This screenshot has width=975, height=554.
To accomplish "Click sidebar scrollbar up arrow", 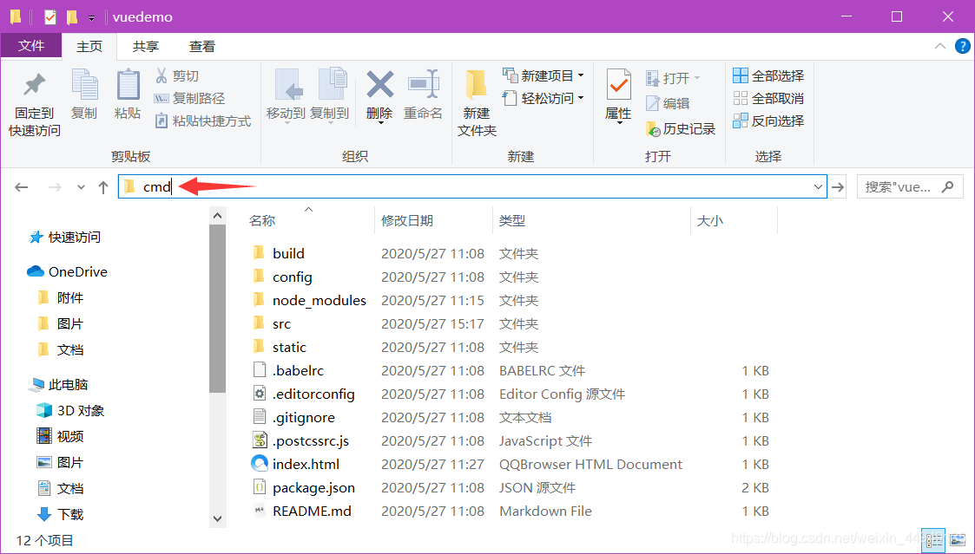I will [x=218, y=216].
